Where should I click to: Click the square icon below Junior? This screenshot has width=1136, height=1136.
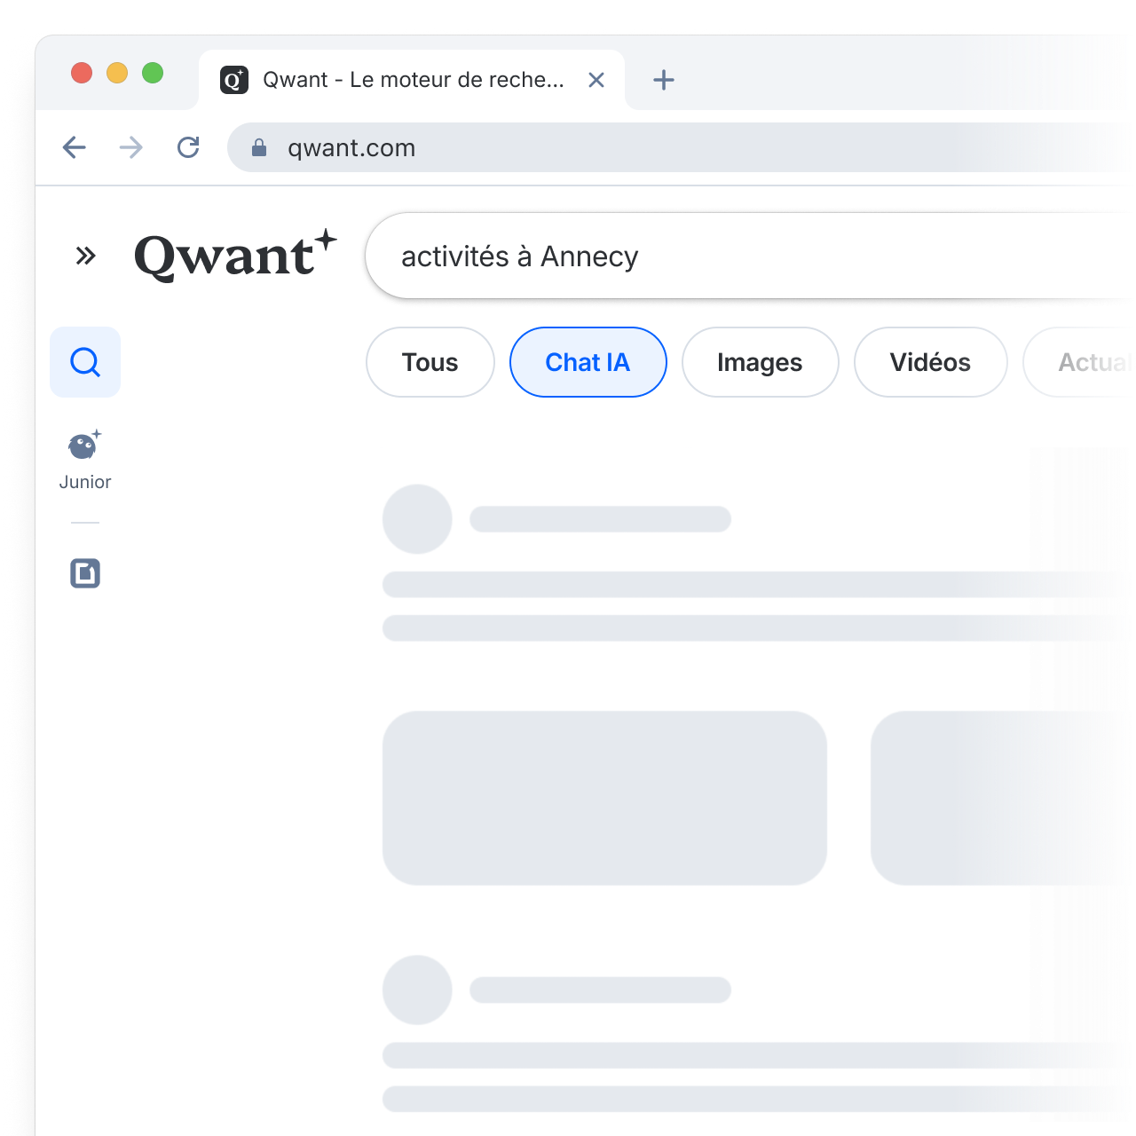coord(85,573)
